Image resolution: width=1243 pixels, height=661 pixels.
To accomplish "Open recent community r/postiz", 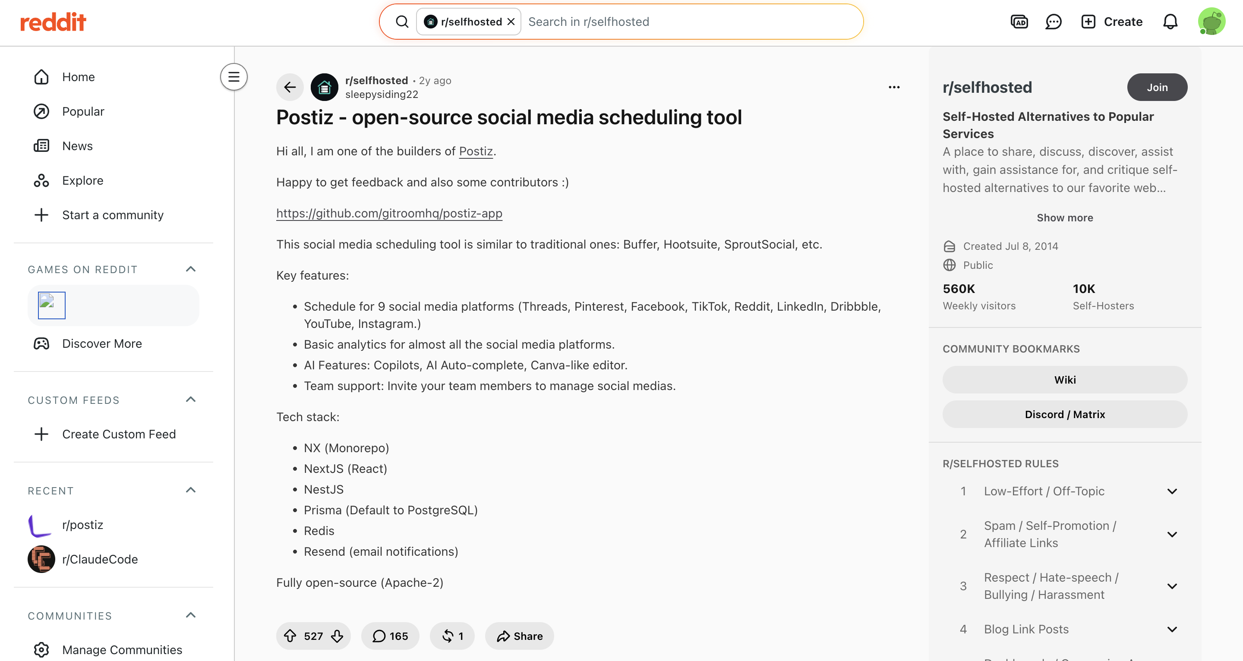I will coord(114,525).
